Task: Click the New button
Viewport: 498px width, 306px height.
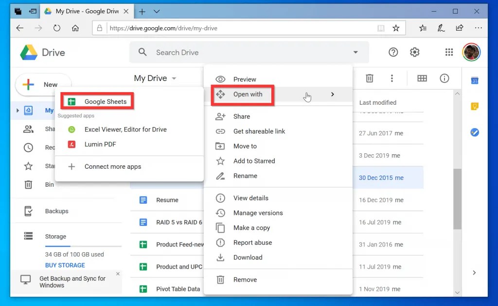Action: [x=43, y=84]
